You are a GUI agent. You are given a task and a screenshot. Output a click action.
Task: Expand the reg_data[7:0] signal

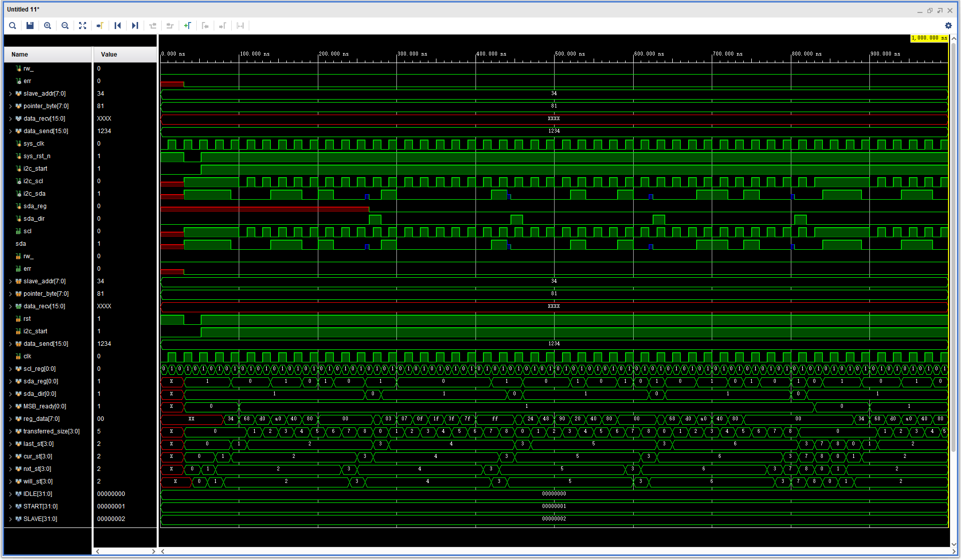click(10, 419)
